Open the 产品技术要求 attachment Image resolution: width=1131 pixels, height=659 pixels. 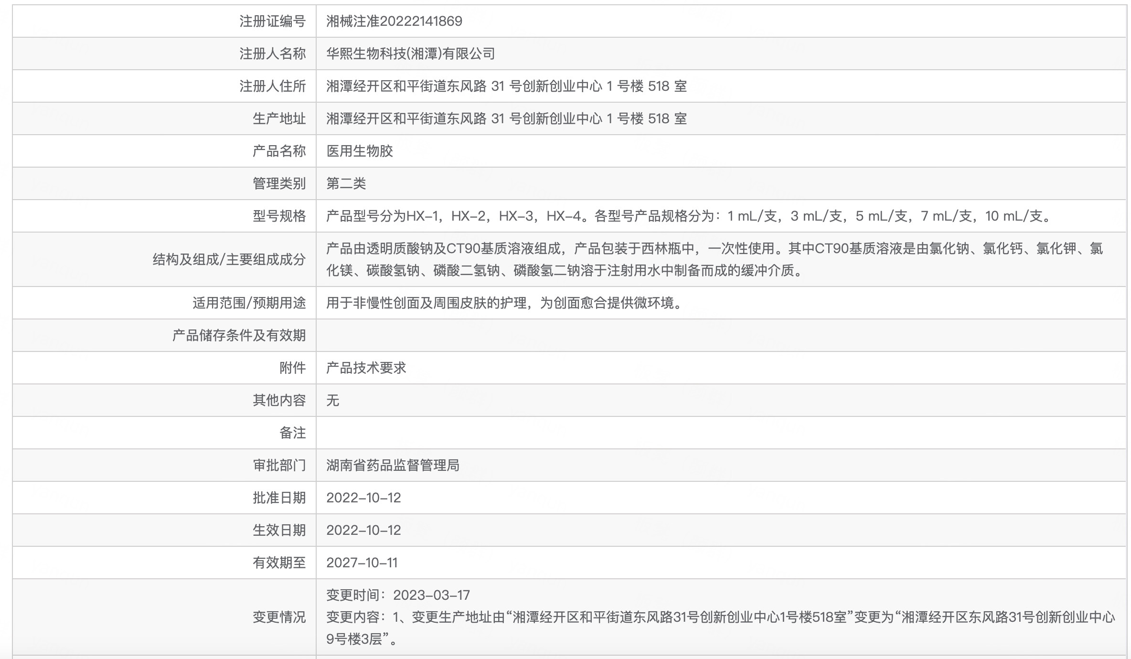[366, 368]
